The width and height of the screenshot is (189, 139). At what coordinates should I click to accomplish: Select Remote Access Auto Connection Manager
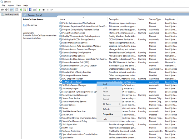pyautogui.click(x=82, y=46)
